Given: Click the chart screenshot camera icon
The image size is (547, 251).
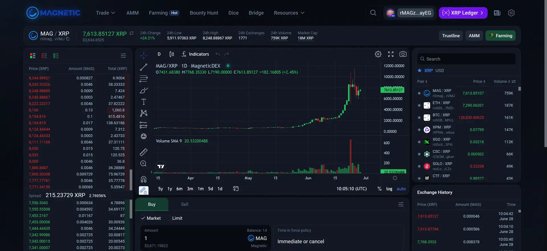Looking at the screenshot, I should (x=403, y=54).
